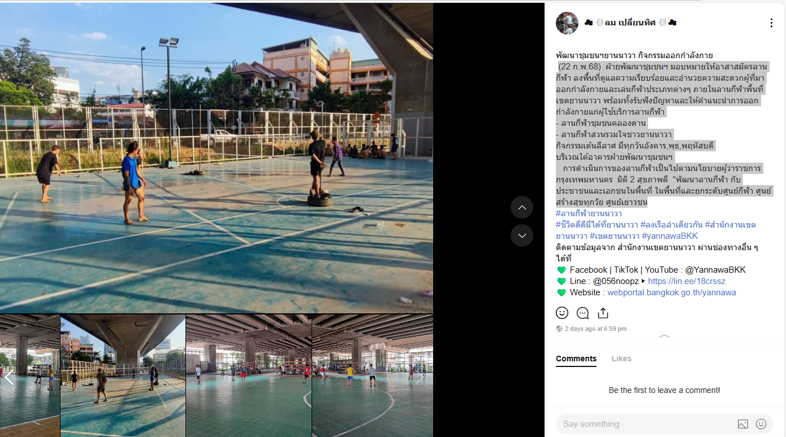Viewport: 786px width, 437px height.
Task: Click the poster's profile avatar
Action: (567, 23)
